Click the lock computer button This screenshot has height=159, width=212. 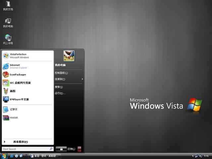(x=61, y=149)
